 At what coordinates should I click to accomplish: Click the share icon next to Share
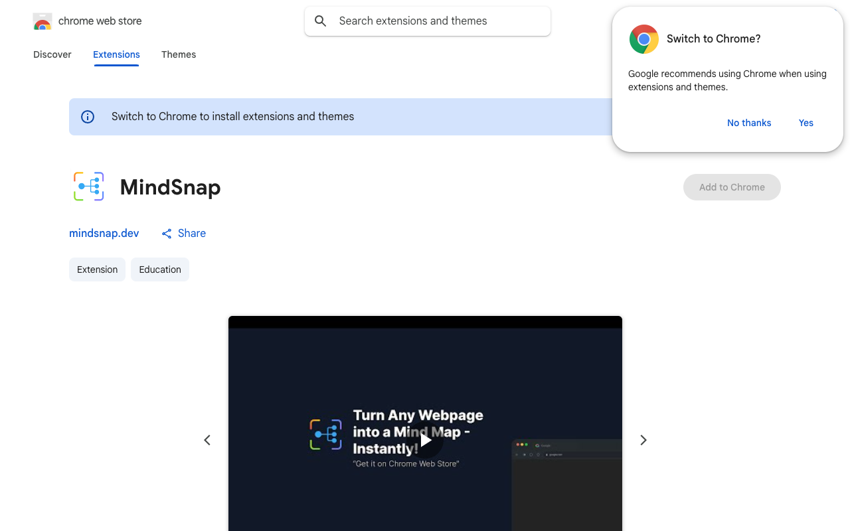point(167,234)
